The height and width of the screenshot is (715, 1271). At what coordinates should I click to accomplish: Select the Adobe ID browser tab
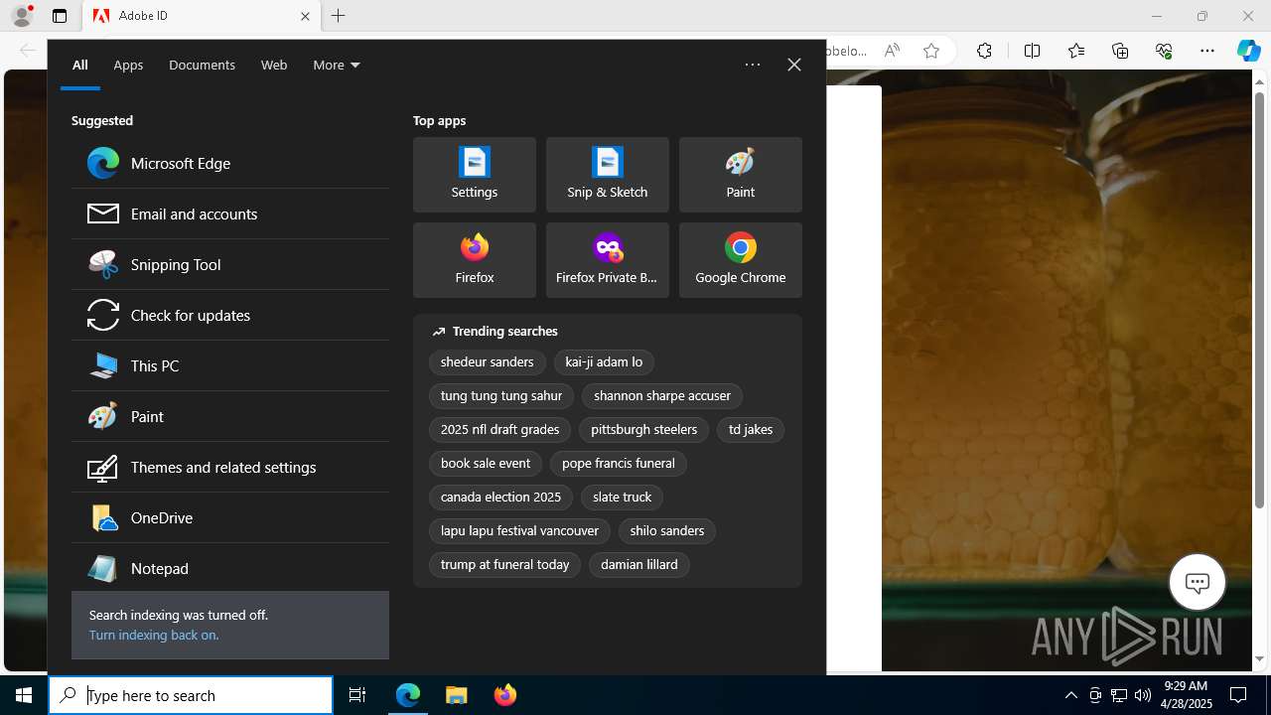(202, 16)
